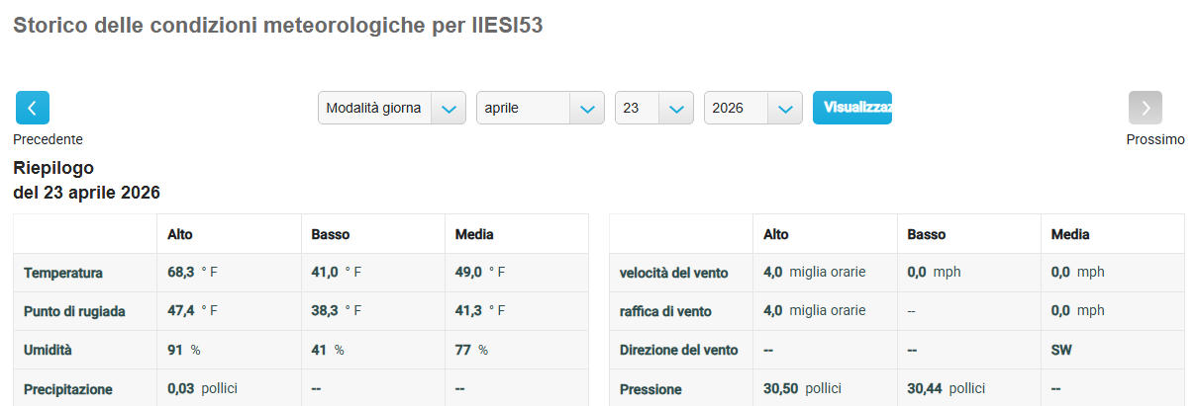Viewport: 1198px width, 406px height.
Task: Open the Modalità giornaliera view dropdown
Action: coord(391,108)
